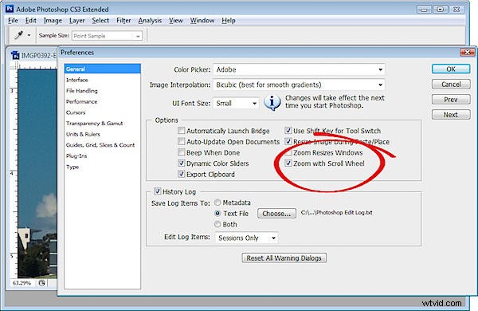Enable Zoom Resizes Windows checkbox

[288, 152]
